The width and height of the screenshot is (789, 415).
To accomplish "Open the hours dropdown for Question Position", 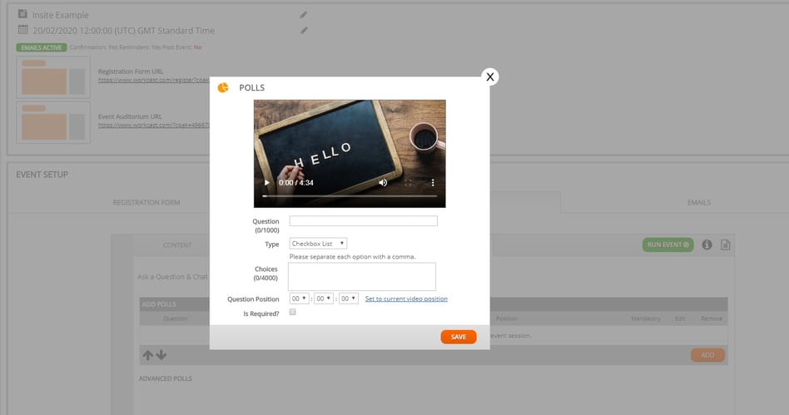I will click(x=299, y=299).
